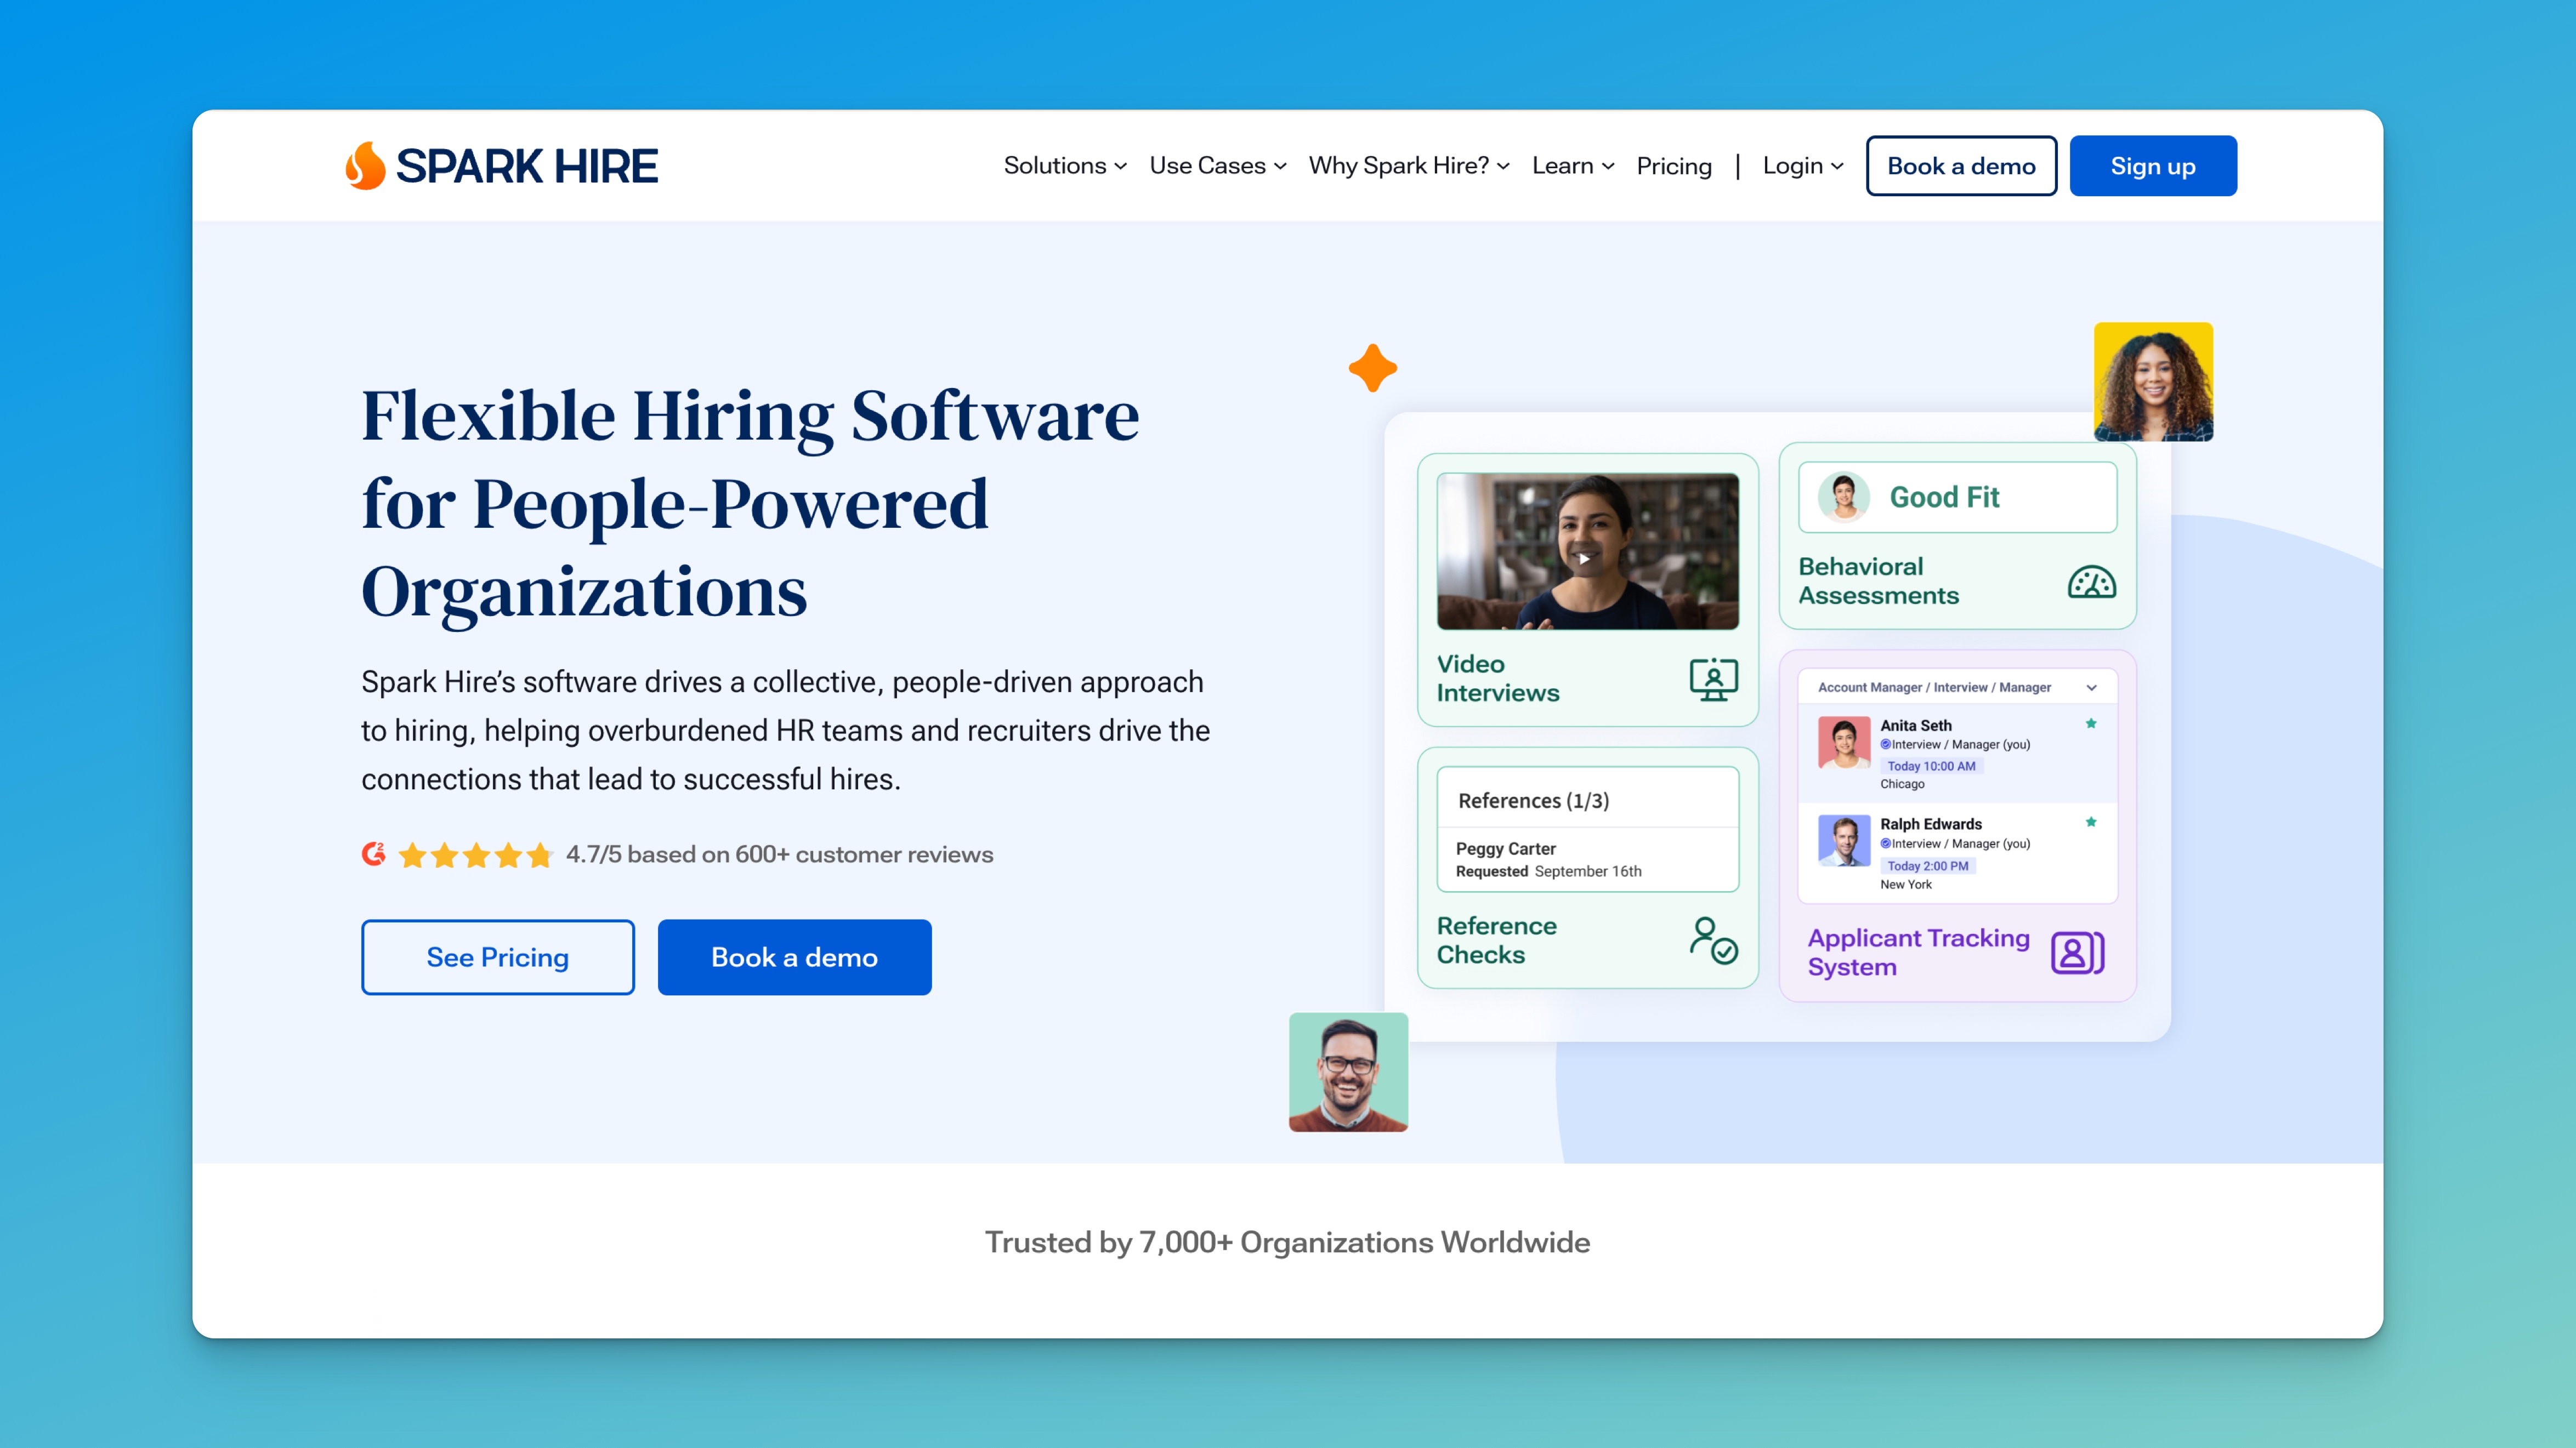This screenshot has width=2576, height=1448.
Task: Go to the Pricing nav item
Action: 1673,166
